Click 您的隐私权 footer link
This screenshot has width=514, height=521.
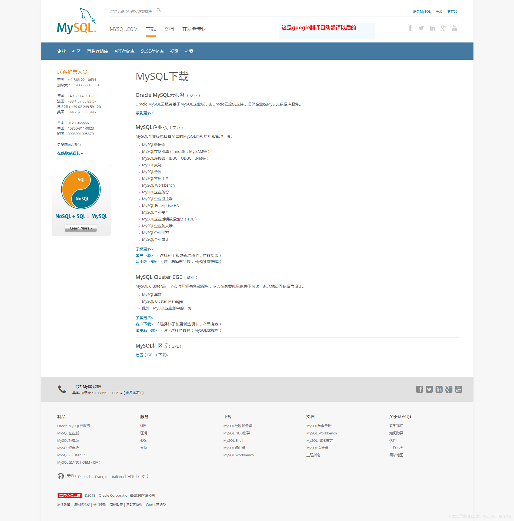82,504
